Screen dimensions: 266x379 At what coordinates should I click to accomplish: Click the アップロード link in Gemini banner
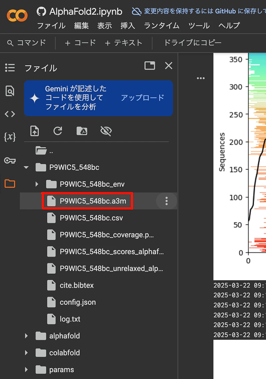coord(142,98)
